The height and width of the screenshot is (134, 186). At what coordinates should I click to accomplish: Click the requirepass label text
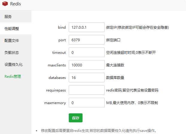point(56,90)
